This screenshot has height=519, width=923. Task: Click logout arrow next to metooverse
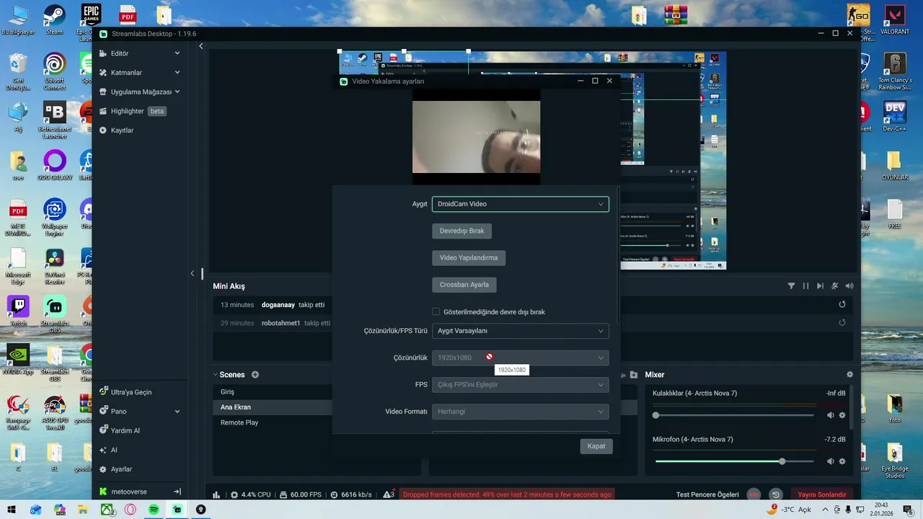coord(177,492)
